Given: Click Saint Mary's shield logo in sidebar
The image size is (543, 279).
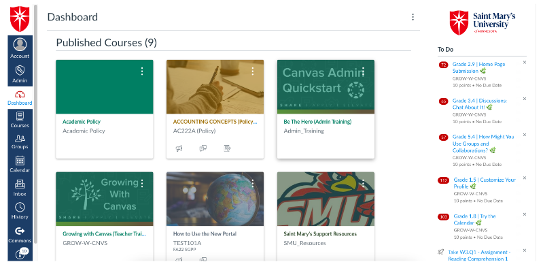Looking at the screenshot, I should (20, 19).
